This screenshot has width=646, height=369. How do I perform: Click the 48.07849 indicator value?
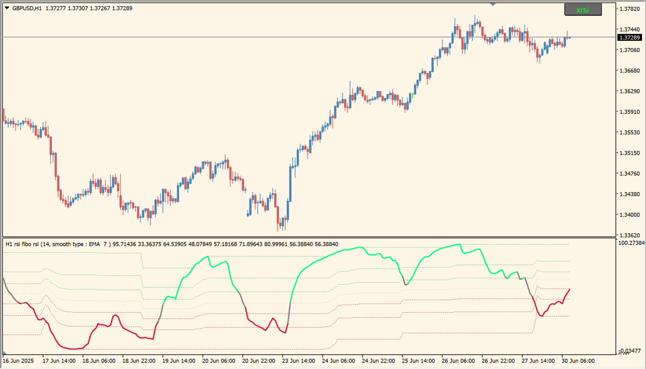(200, 244)
